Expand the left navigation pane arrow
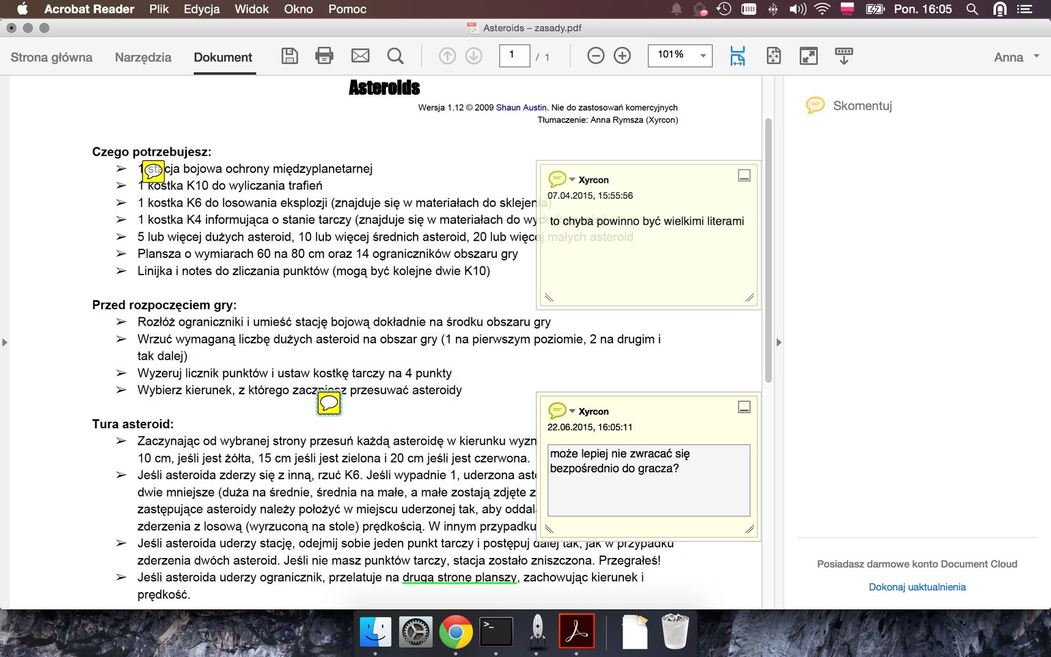The image size is (1051, 657). 5,342
